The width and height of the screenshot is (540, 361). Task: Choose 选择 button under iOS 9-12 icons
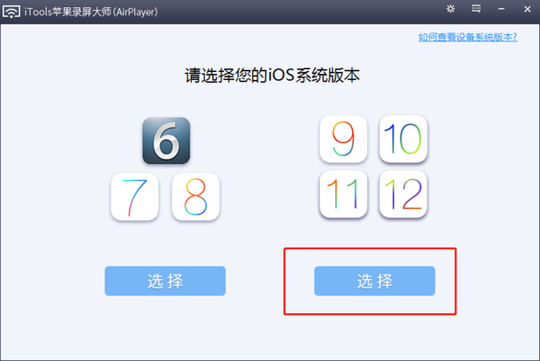point(374,281)
